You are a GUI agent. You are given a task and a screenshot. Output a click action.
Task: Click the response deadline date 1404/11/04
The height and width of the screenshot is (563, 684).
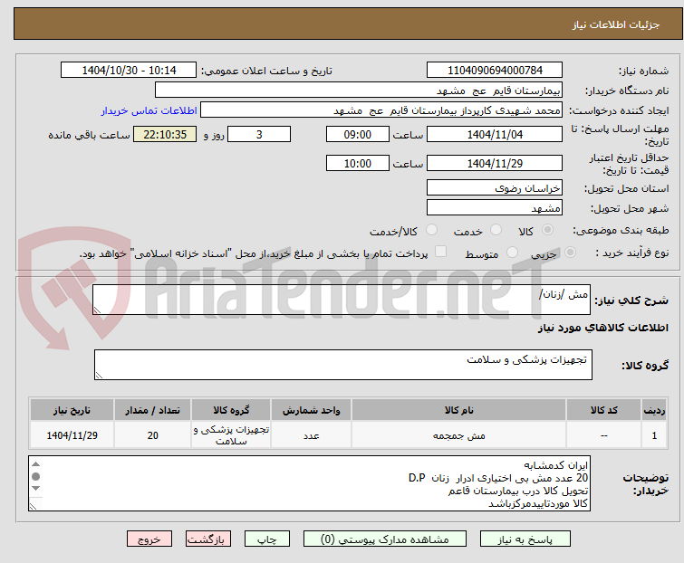pyautogui.click(x=495, y=134)
